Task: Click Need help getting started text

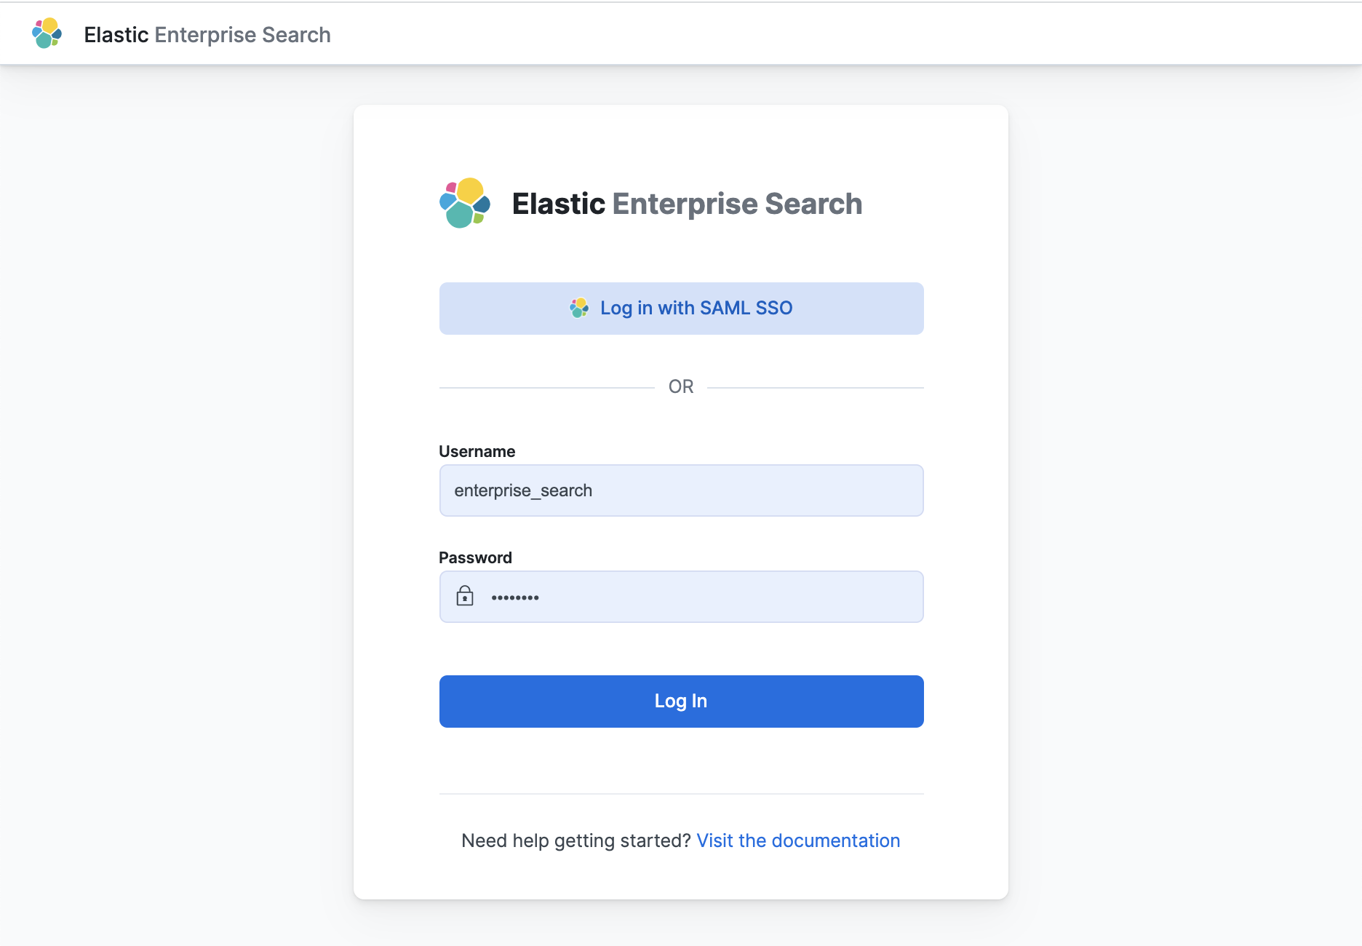Action: pyautogui.click(x=575, y=840)
